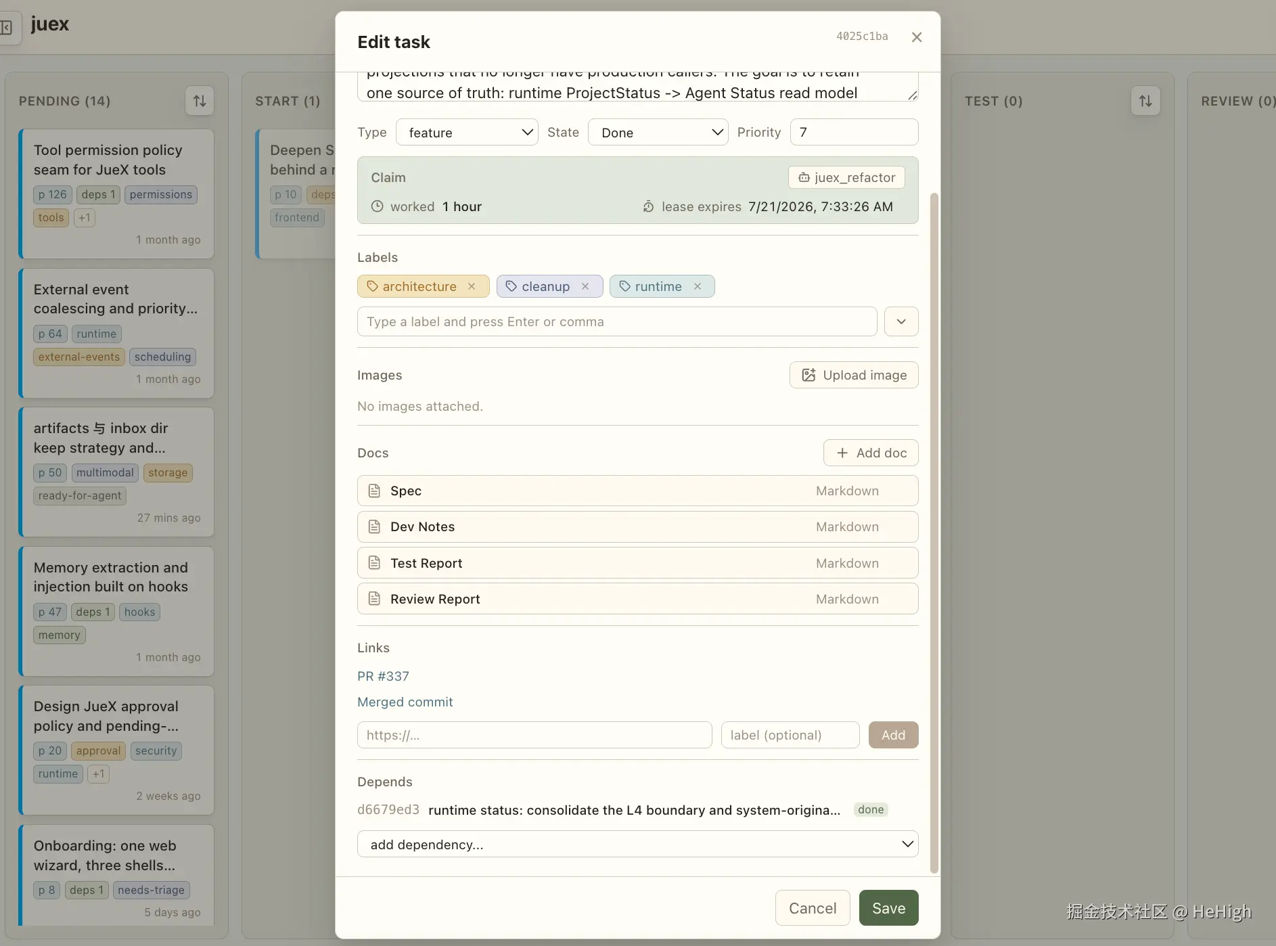Click the task ID 4025c1ba
Image resolution: width=1276 pixels, height=946 pixels.
click(862, 37)
